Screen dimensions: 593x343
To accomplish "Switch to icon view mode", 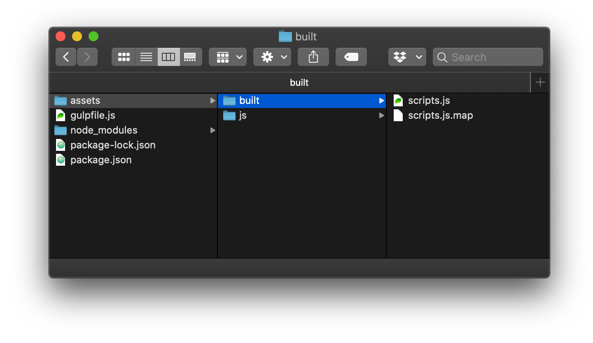I will click(124, 57).
